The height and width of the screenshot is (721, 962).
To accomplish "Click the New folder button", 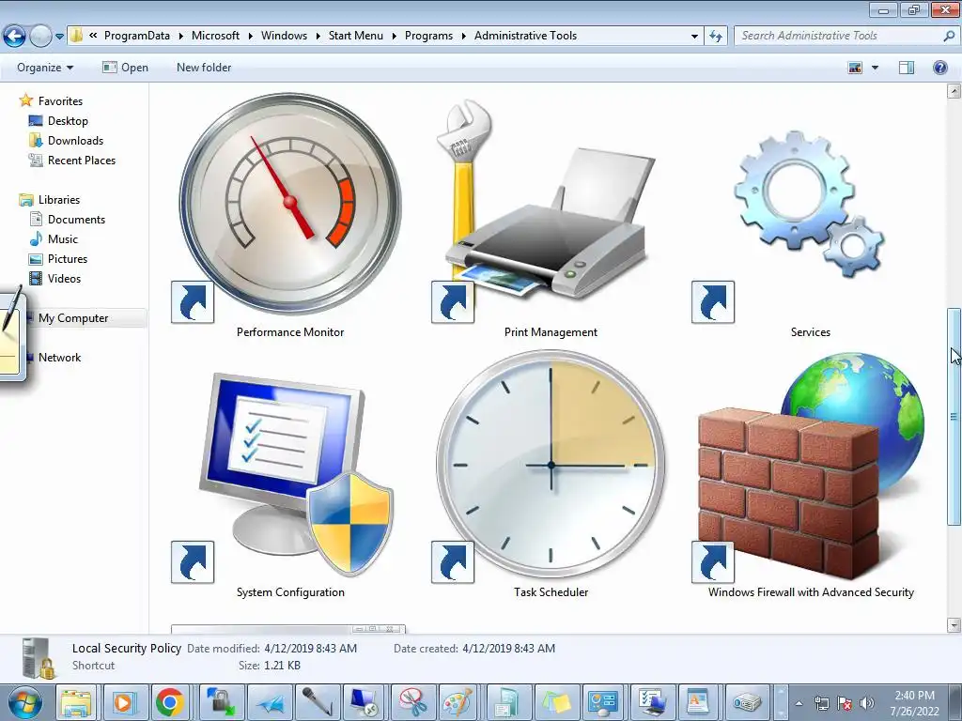I will (x=204, y=68).
